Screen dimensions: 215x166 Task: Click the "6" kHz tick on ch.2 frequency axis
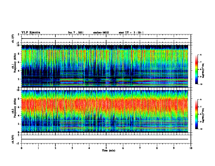[x=19, y=107]
